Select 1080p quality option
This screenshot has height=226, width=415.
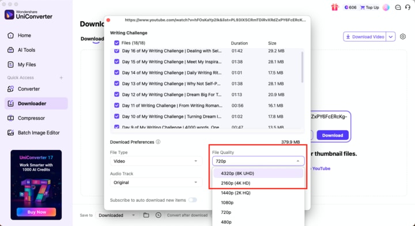[x=258, y=202]
